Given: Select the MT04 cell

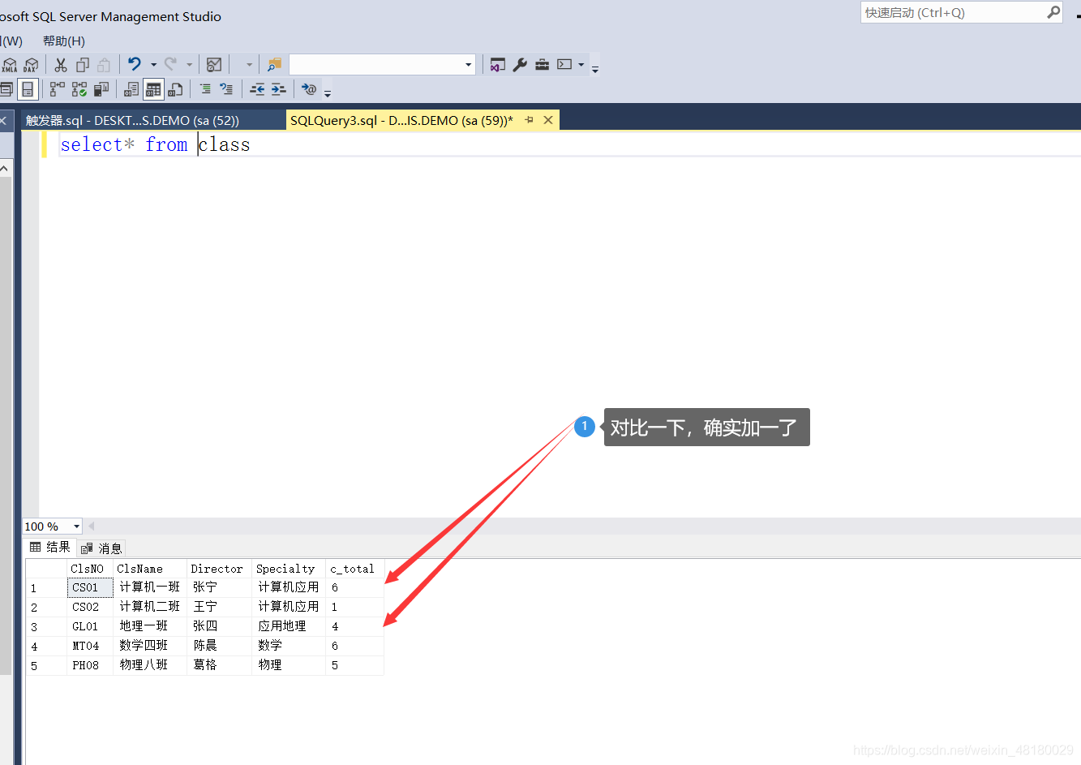Looking at the screenshot, I should click(x=89, y=646).
